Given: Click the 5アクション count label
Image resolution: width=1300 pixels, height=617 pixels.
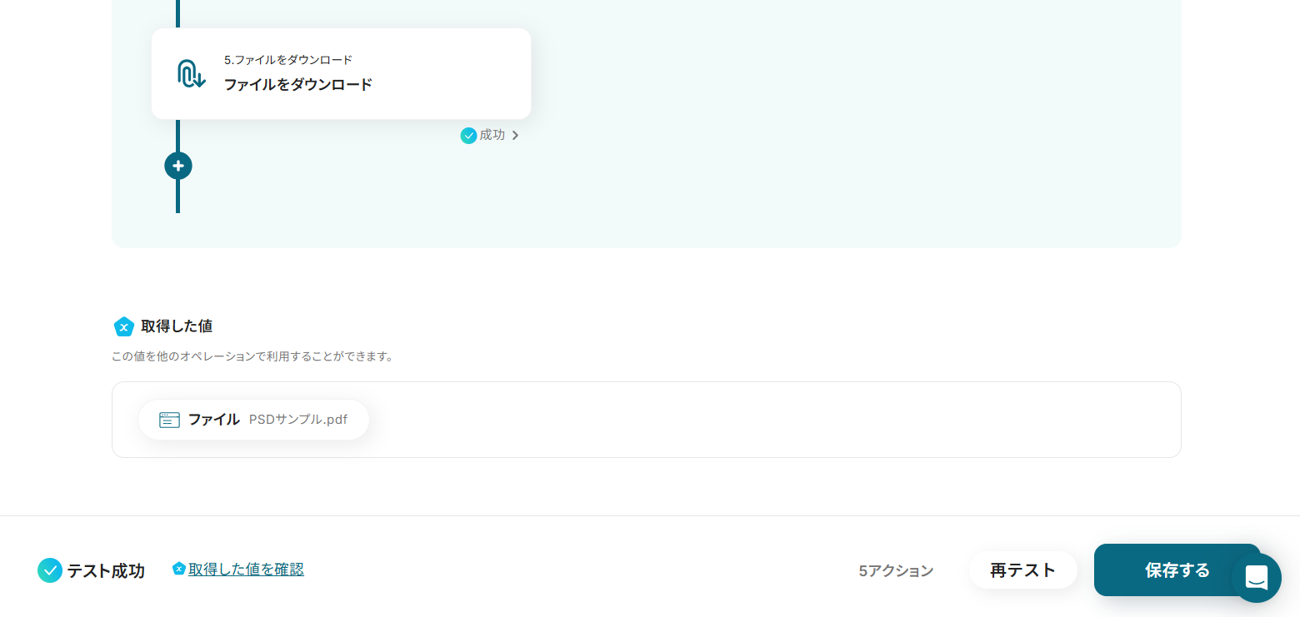Looking at the screenshot, I should click(x=896, y=571).
